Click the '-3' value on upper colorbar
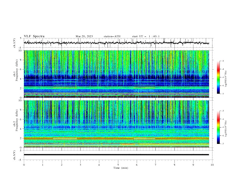Image resolution: width=239 pixels, height=185 pixels. click(222, 61)
